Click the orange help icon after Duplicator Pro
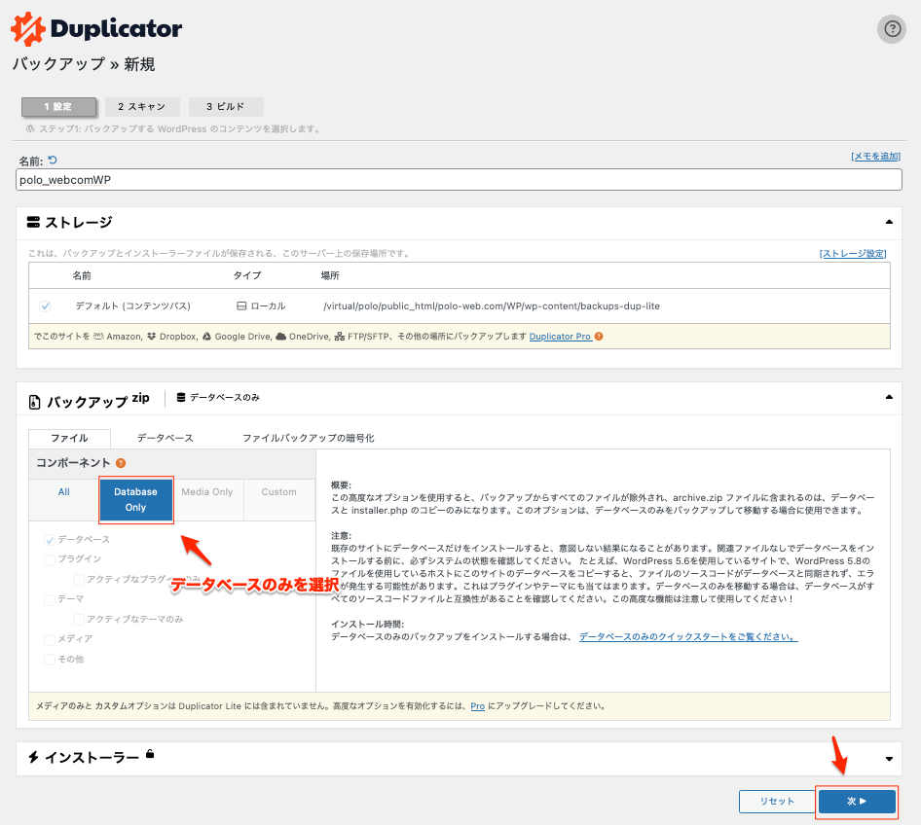Screen dimensions: 921x825 coord(599,337)
